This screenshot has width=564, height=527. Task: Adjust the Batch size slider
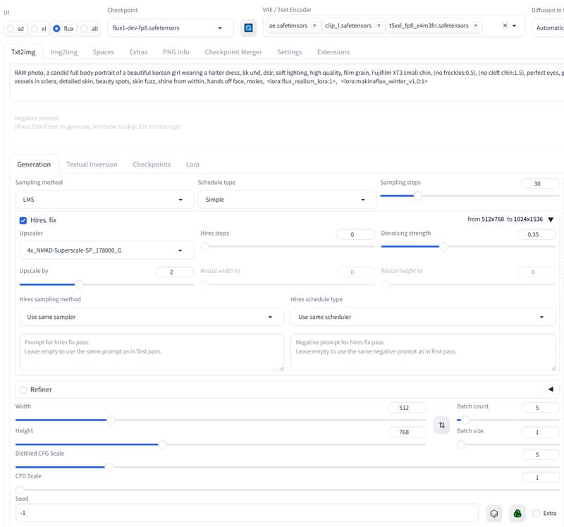coord(508,444)
